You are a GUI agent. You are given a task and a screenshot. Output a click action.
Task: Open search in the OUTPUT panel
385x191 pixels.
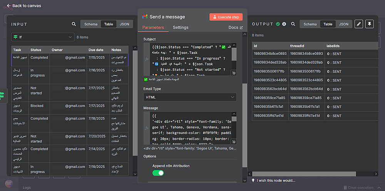293,24
